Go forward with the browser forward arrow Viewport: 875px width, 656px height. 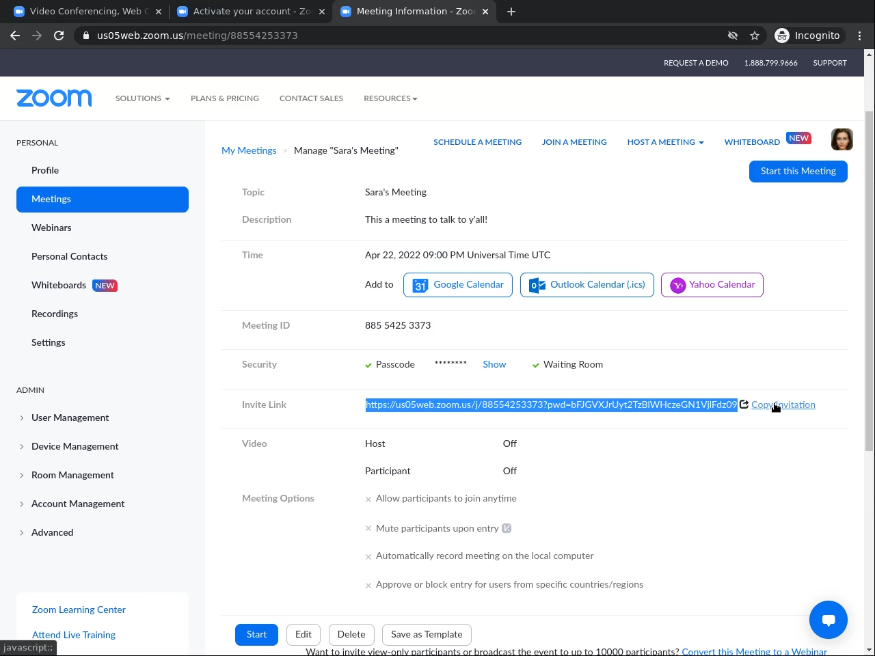[x=37, y=36]
